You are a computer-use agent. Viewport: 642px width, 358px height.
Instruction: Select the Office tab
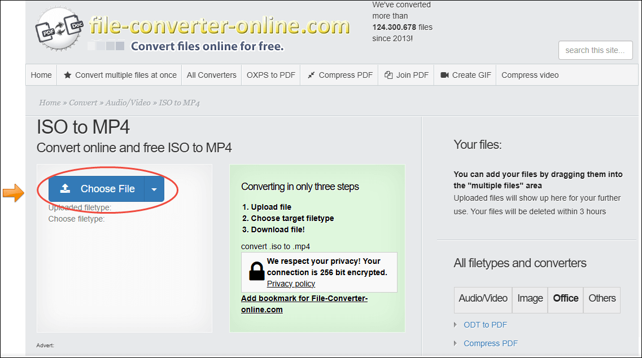565,300
